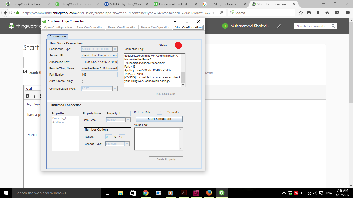Screen dimensions: 353x198
Task: Open Windows Store taskbar icon
Action: pyautogui.click(x=133, y=193)
